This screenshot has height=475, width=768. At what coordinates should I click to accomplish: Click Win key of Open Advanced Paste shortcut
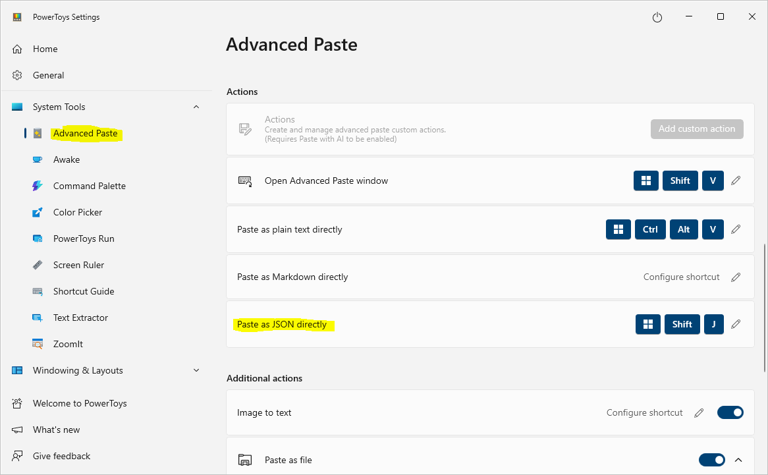(646, 181)
